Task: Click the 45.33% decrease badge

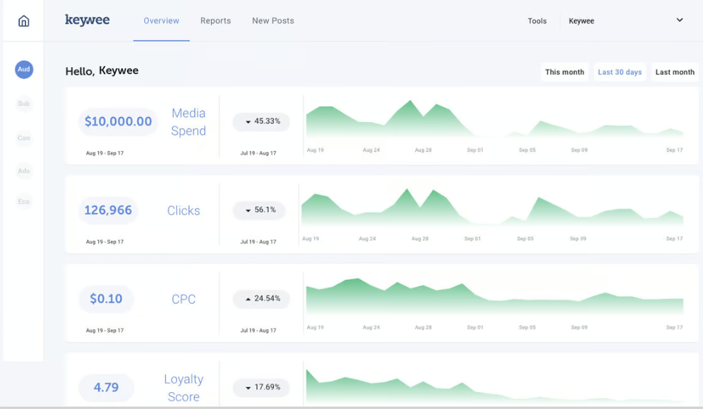Action: point(261,121)
